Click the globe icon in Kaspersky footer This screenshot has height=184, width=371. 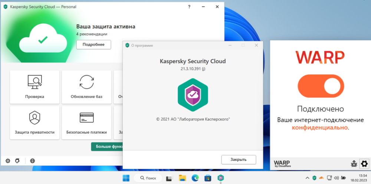click(x=32, y=161)
